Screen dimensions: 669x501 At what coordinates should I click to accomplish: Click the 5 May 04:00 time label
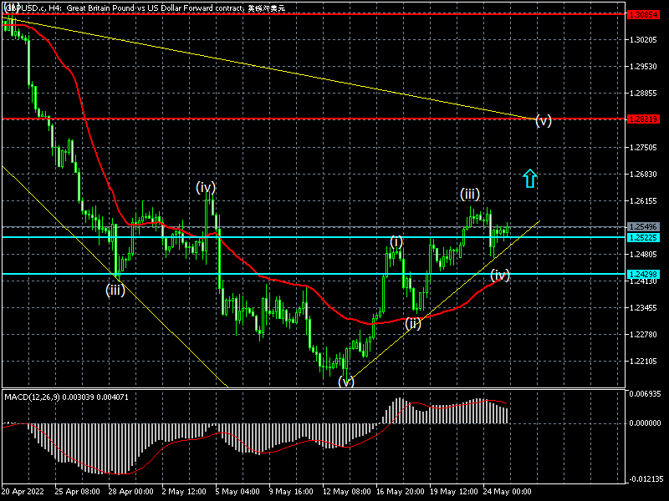237,491
